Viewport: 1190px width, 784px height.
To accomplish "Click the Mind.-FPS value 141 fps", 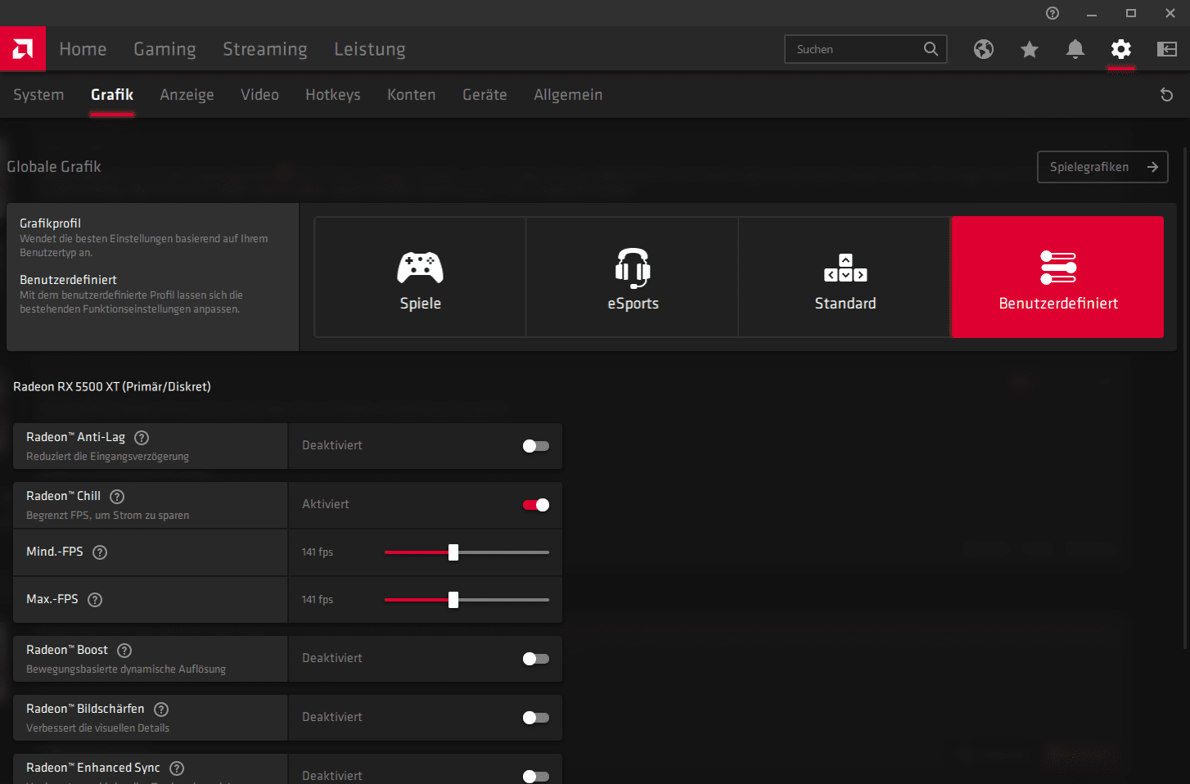I will [318, 552].
